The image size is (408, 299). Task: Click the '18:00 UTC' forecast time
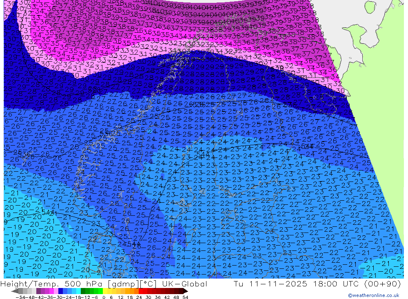click(335, 283)
